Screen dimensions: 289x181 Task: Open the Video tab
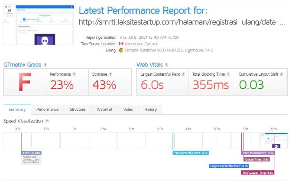(128, 109)
